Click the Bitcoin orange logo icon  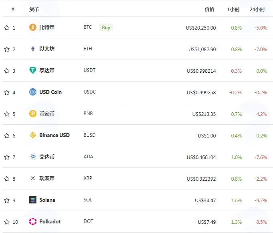(33, 27)
